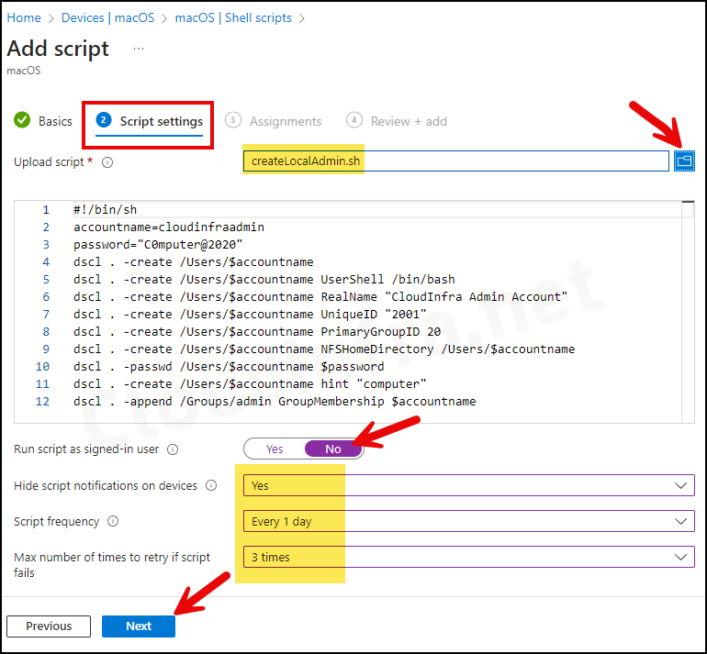Click script line 1 #!/bin/sh

[105, 210]
